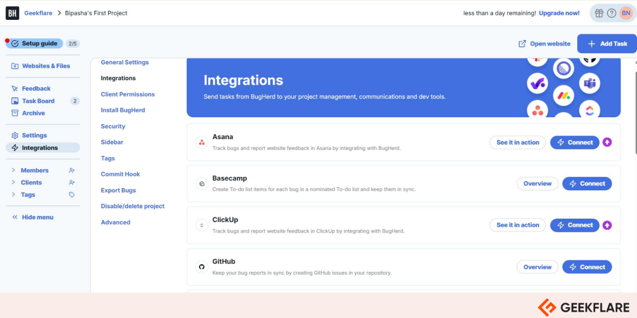
Task: Click the help question mark icon
Action: (612, 13)
